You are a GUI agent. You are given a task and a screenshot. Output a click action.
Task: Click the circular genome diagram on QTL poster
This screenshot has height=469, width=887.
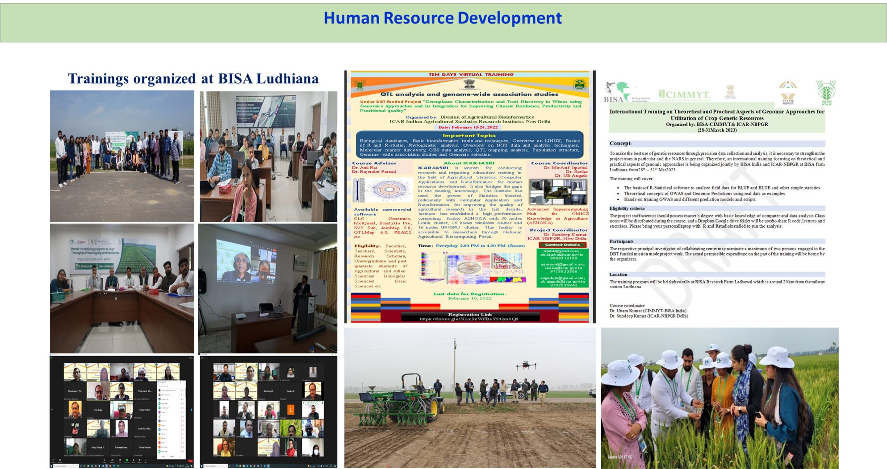point(383,191)
